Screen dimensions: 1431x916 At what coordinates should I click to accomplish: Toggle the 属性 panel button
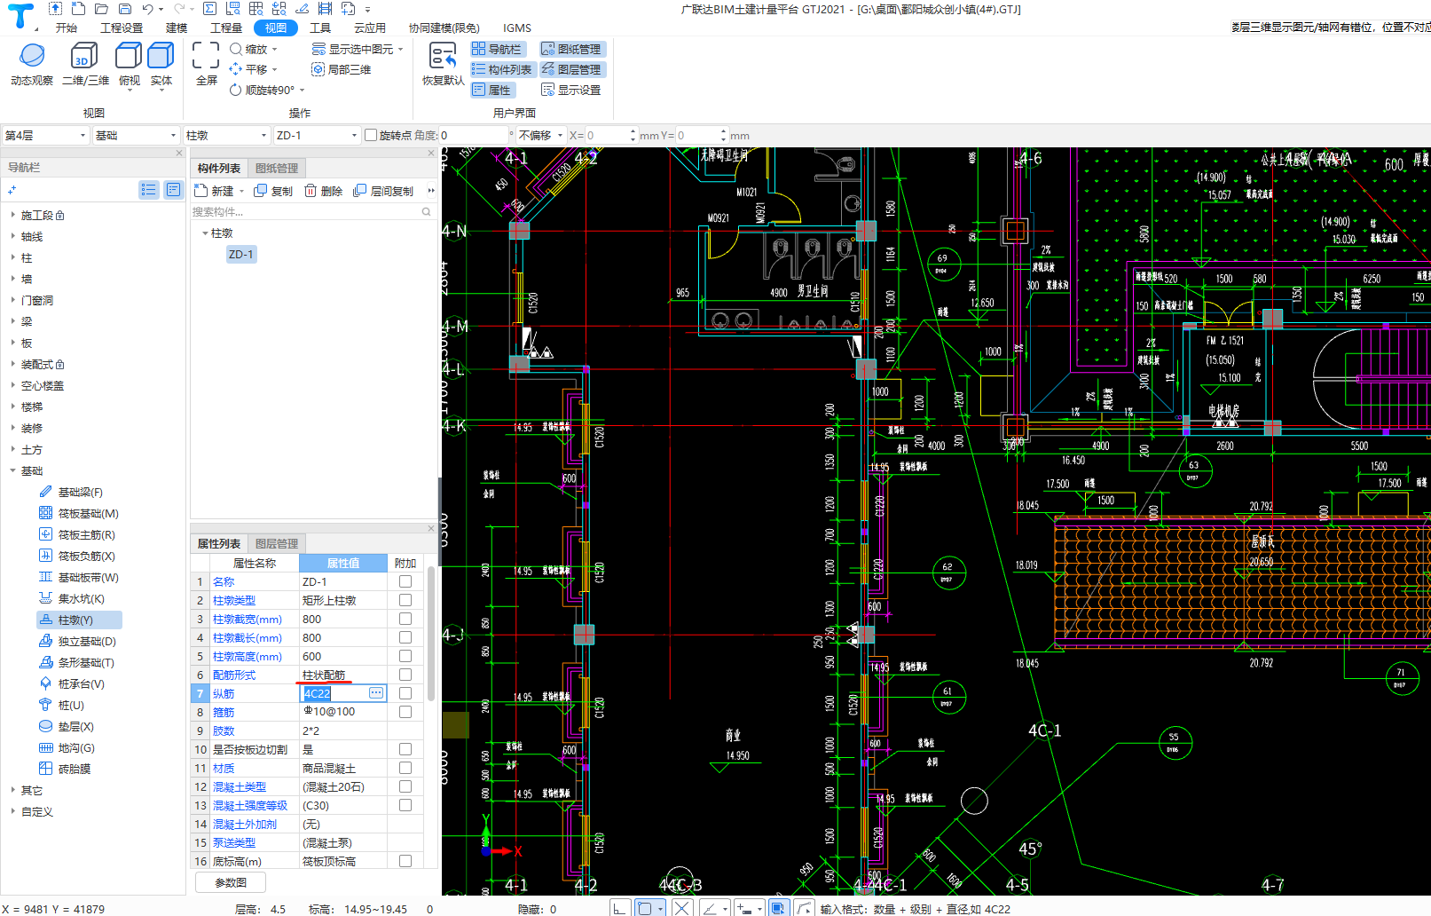(491, 90)
